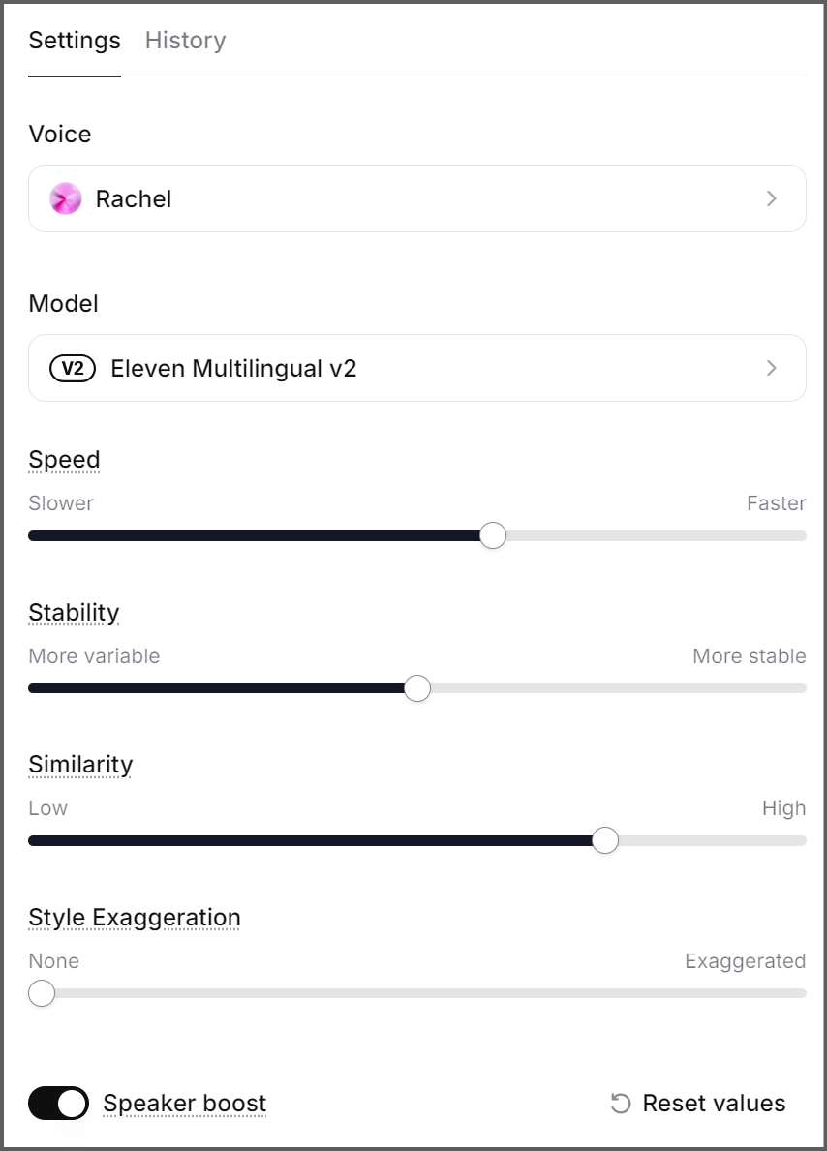The height and width of the screenshot is (1151, 827).
Task: Click the Style Exaggeration label
Action: pos(135,918)
